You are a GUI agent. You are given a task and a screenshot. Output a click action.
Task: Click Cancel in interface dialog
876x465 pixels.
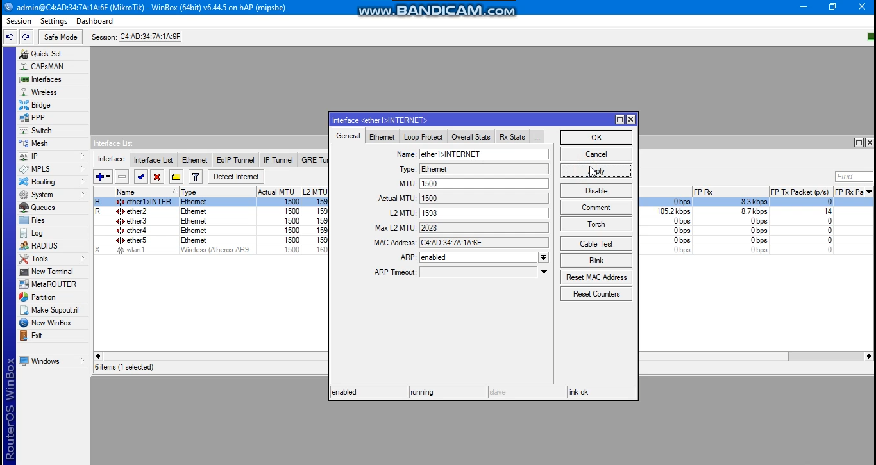596,154
